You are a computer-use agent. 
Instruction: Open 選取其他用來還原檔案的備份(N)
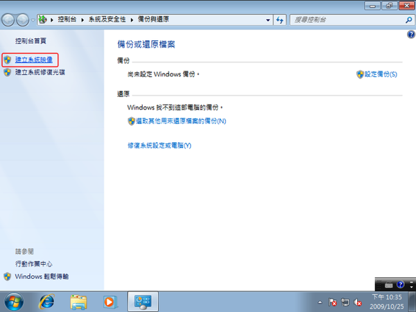pos(181,121)
